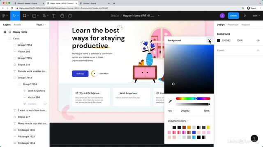This screenshot has height=147, width=263.
Task: Open Move tool options dropdown
Action: (18, 16)
